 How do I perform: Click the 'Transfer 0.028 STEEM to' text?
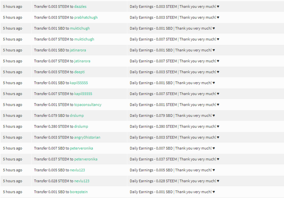54,181
